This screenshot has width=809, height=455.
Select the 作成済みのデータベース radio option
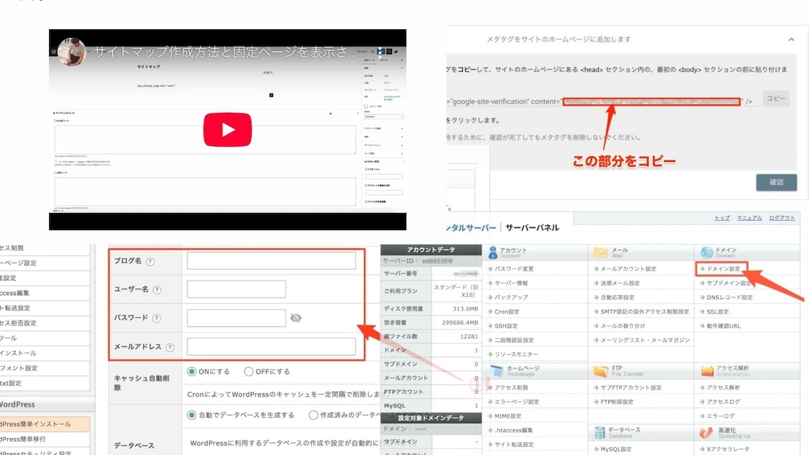coord(313,415)
